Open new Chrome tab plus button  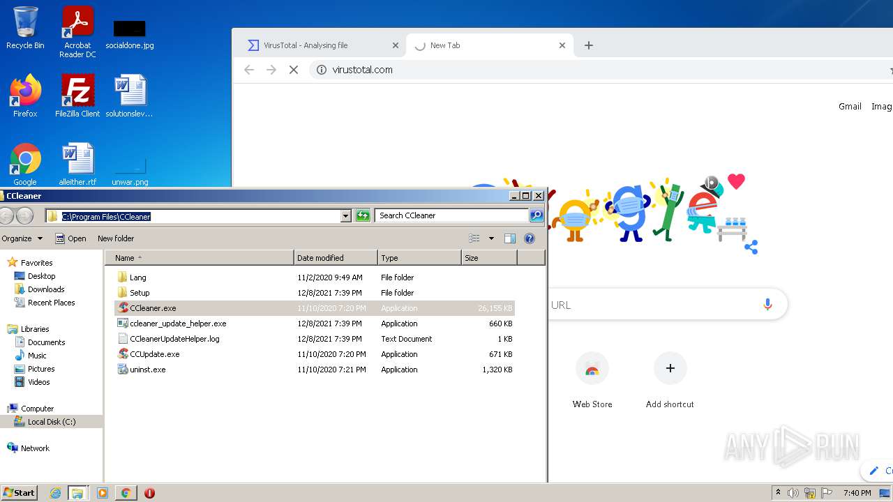[x=589, y=45]
